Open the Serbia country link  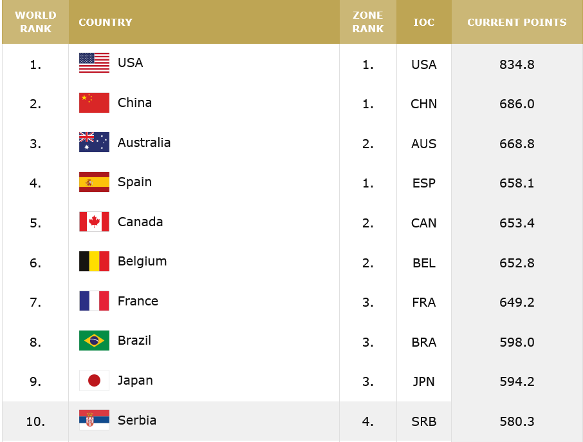click(137, 420)
